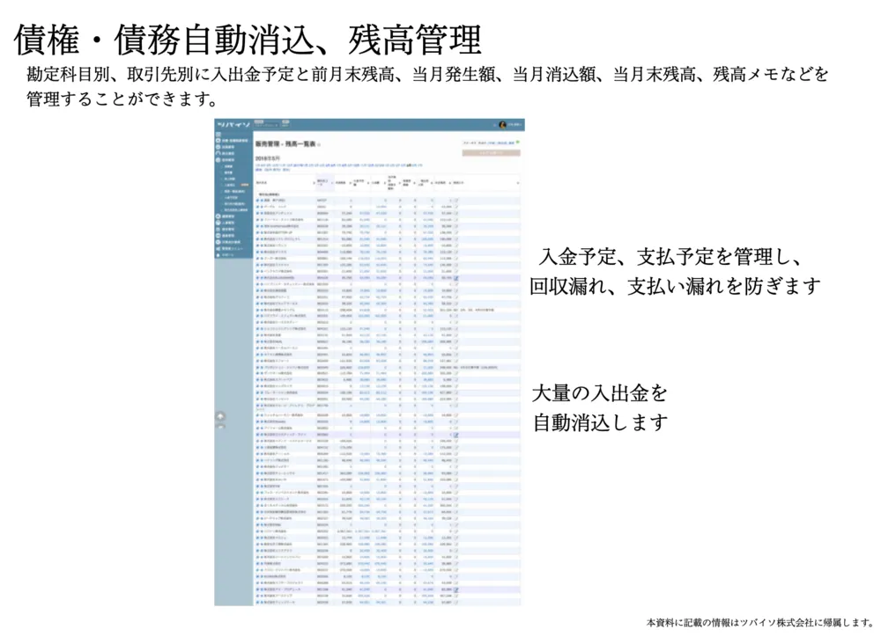Click the scroll-to-top arrow in the sidebar
Viewport: 881px width, 637px height.
(x=220, y=416)
